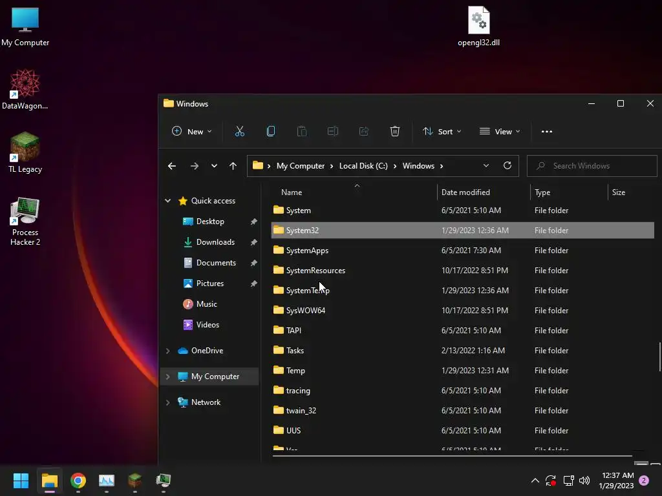Select Desktop in Quick access
Image resolution: width=662 pixels, height=496 pixels.
210,222
